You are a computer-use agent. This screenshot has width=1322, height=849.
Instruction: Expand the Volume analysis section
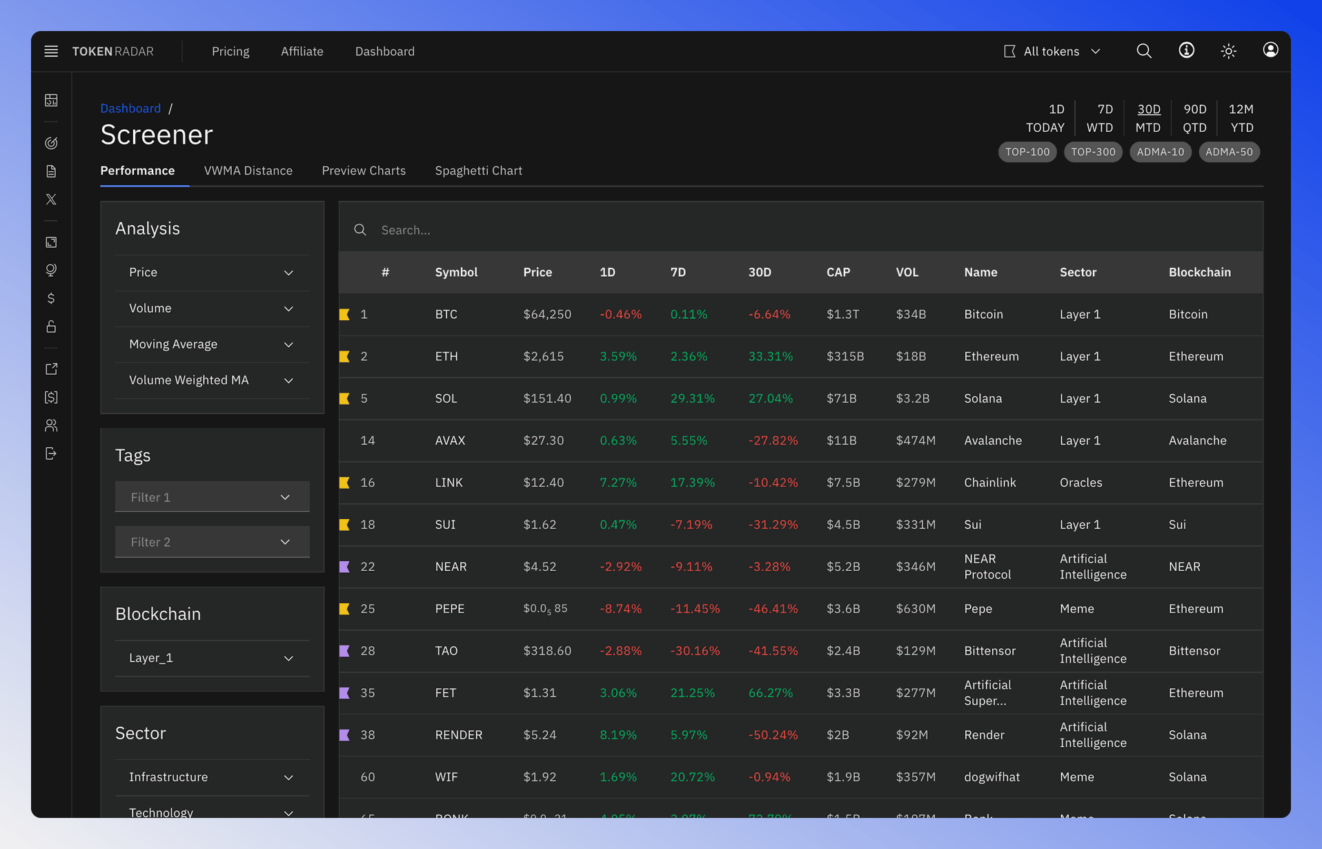point(212,309)
